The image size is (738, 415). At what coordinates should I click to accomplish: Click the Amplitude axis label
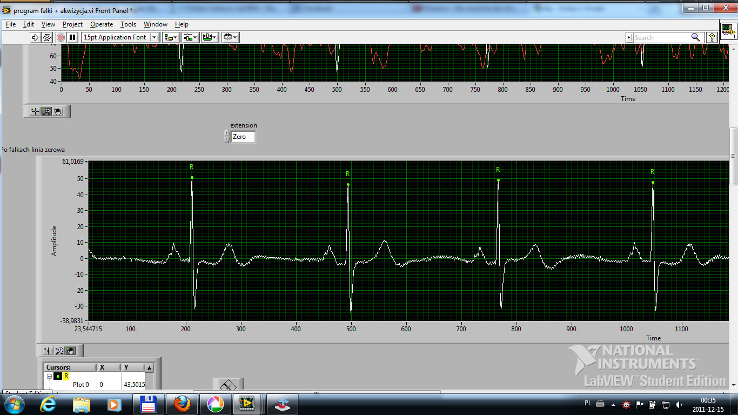tap(54, 240)
